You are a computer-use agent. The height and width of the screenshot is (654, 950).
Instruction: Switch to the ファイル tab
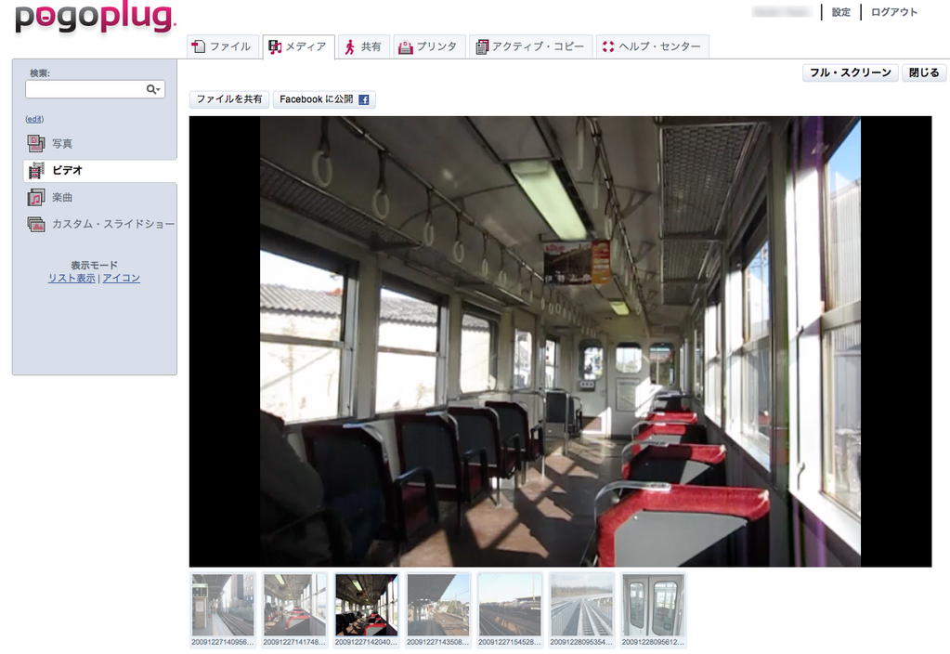point(222,46)
